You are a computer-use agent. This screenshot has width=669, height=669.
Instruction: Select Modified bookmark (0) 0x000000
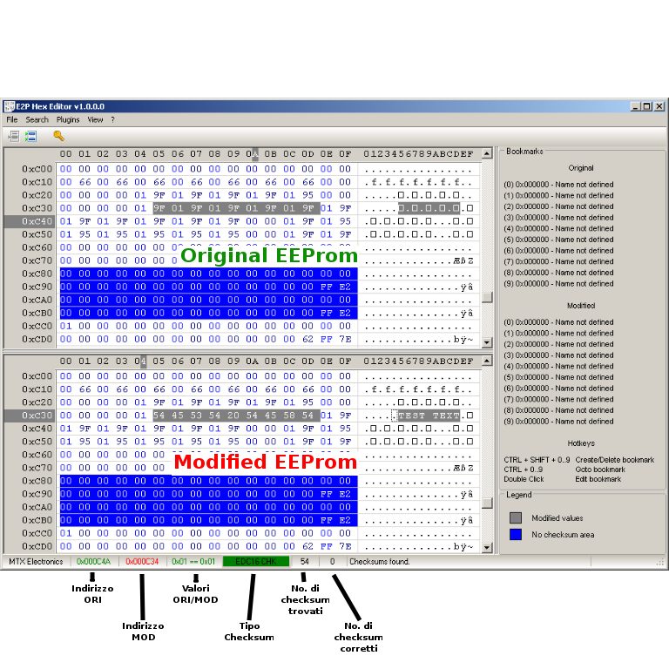[x=558, y=322]
